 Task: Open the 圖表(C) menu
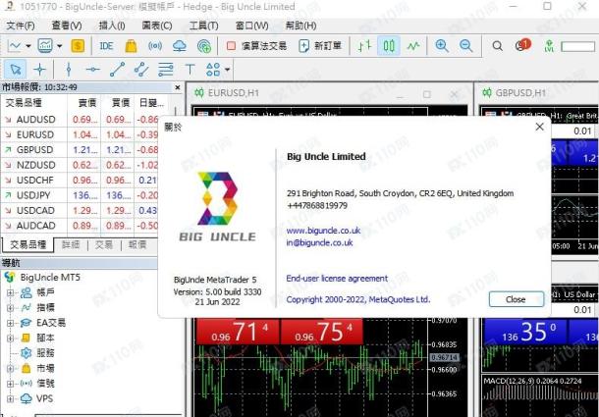coord(157,26)
